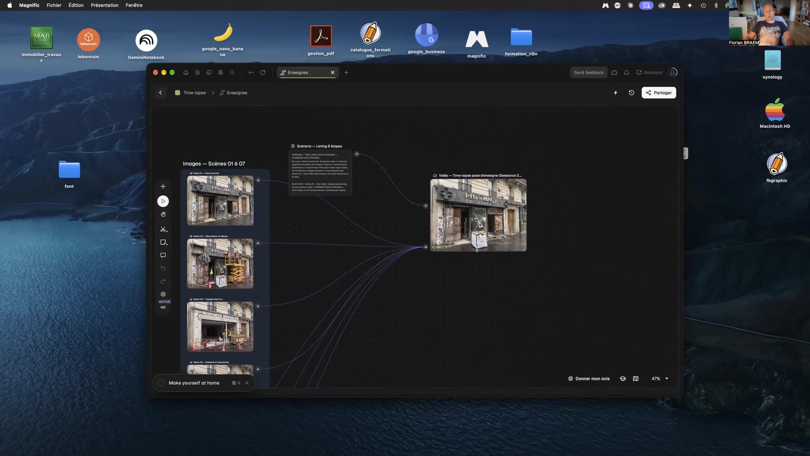810x456 pixels.
Task: Close the Enseignes tab
Action: point(333,72)
